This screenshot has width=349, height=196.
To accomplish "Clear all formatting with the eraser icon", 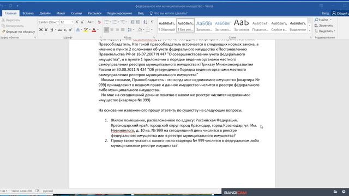I will pos(99,22).
